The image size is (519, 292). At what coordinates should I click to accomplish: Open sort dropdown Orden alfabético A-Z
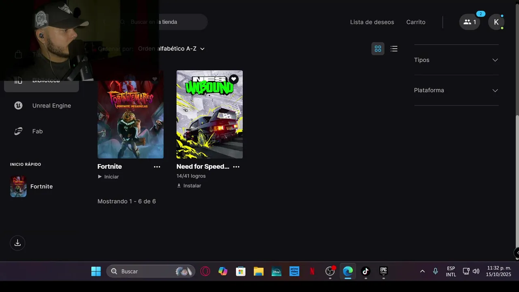171,49
